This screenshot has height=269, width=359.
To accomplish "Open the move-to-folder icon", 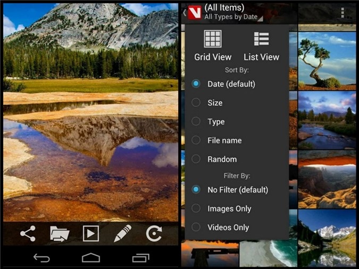I will point(60,234).
